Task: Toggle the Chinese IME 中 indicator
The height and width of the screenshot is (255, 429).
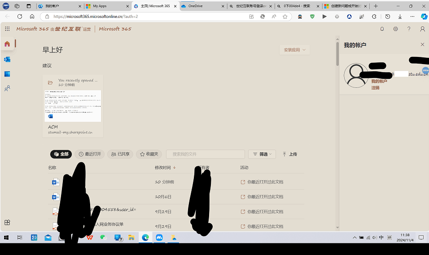Action: tap(381, 238)
